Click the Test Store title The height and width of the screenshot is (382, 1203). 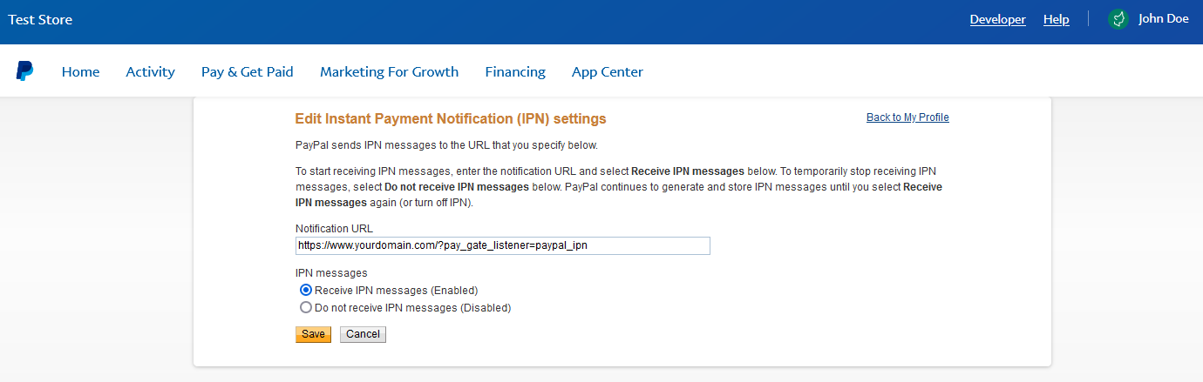coord(40,19)
